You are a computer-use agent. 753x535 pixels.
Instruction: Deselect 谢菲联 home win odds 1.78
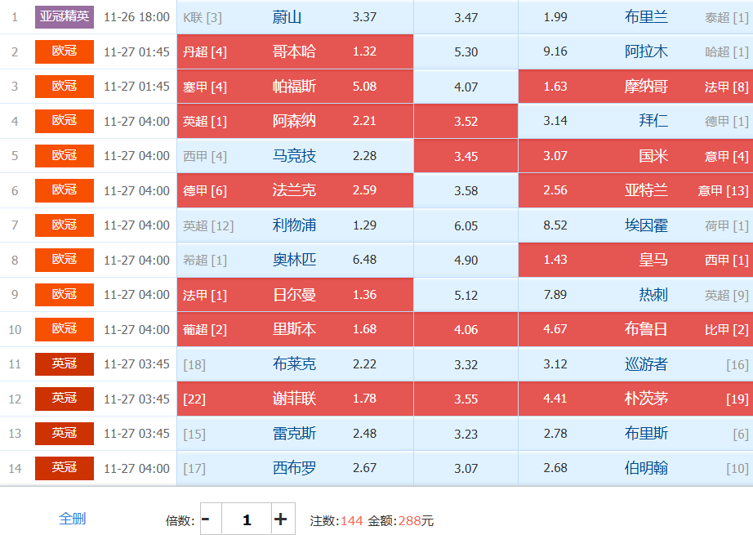tap(295, 399)
